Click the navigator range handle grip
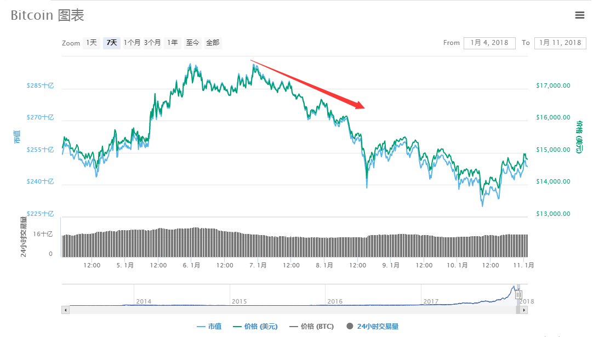The width and height of the screenshot is (599, 337). pyautogui.click(x=518, y=295)
